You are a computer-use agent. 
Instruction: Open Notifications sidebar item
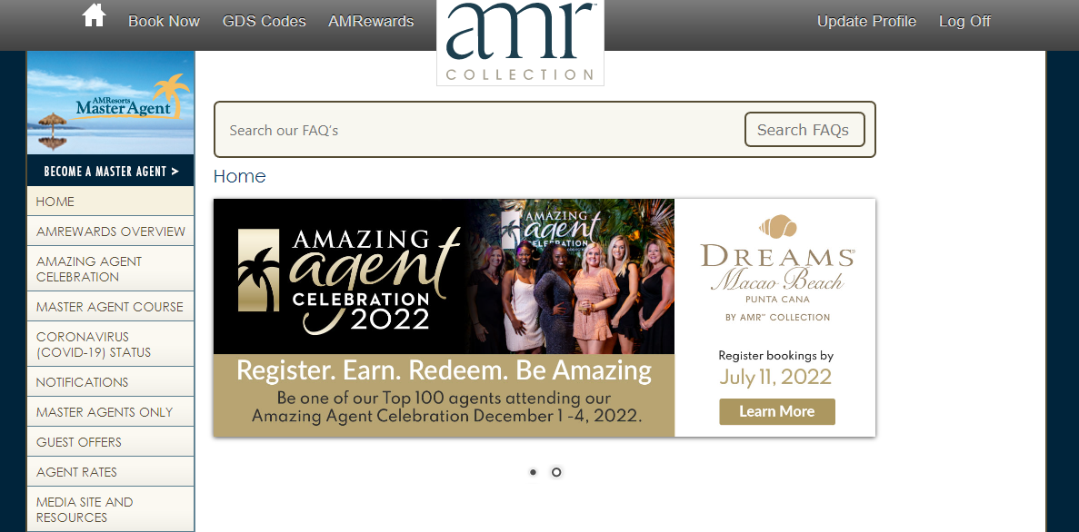(111, 382)
